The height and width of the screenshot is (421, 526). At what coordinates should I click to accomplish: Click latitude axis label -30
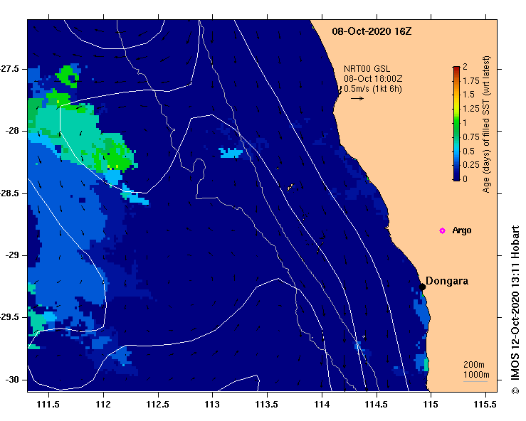tap(12, 380)
